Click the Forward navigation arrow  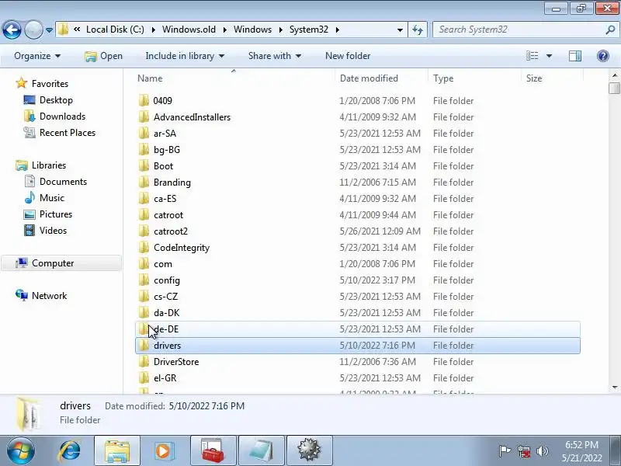click(x=33, y=30)
